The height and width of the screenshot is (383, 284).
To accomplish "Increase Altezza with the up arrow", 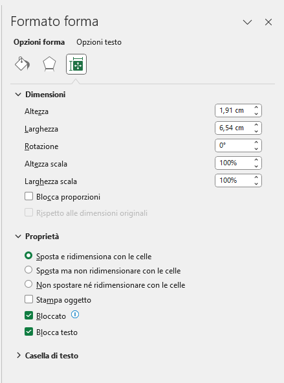I will pyautogui.click(x=256, y=108).
